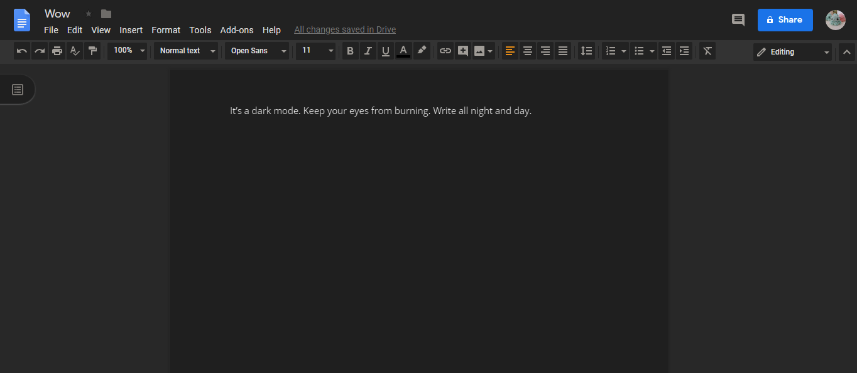The image size is (857, 373).
Task: Change the text color icon
Action: click(403, 51)
